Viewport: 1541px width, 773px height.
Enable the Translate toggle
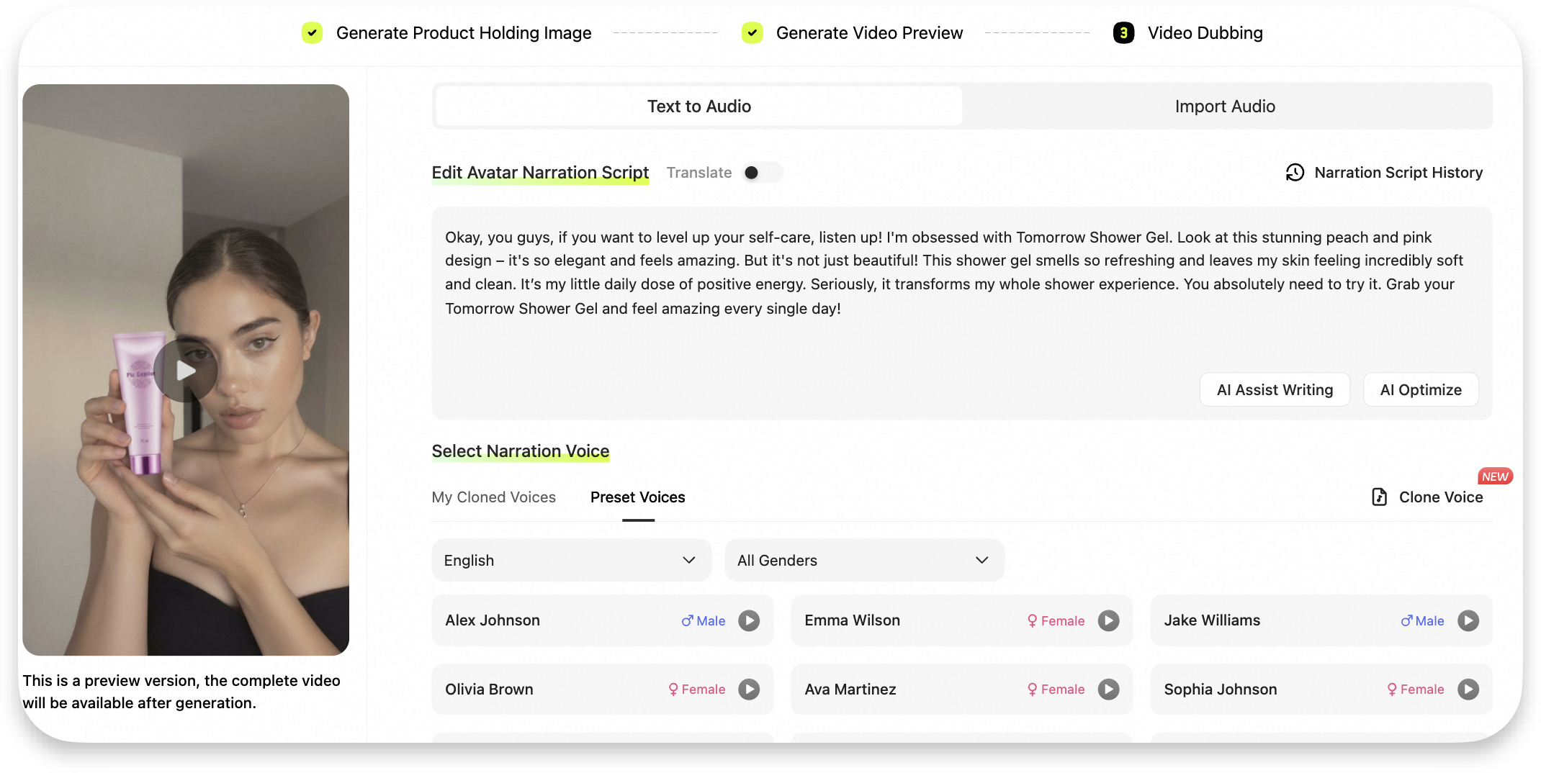[x=761, y=172]
